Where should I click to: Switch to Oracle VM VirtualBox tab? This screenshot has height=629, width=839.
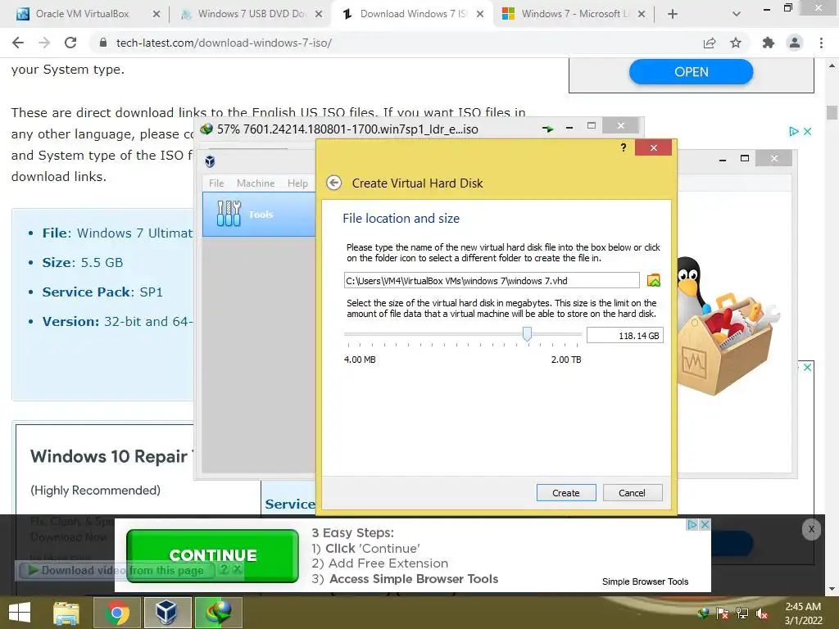point(81,14)
